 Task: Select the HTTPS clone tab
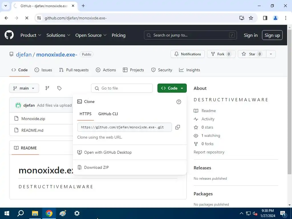(86, 114)
